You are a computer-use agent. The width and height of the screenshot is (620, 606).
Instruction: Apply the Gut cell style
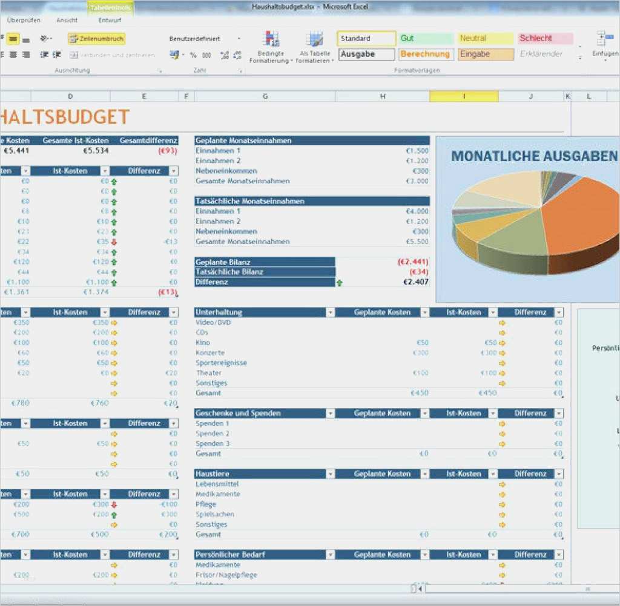427,38
